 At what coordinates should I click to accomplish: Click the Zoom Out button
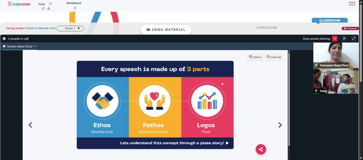[274, 57]
